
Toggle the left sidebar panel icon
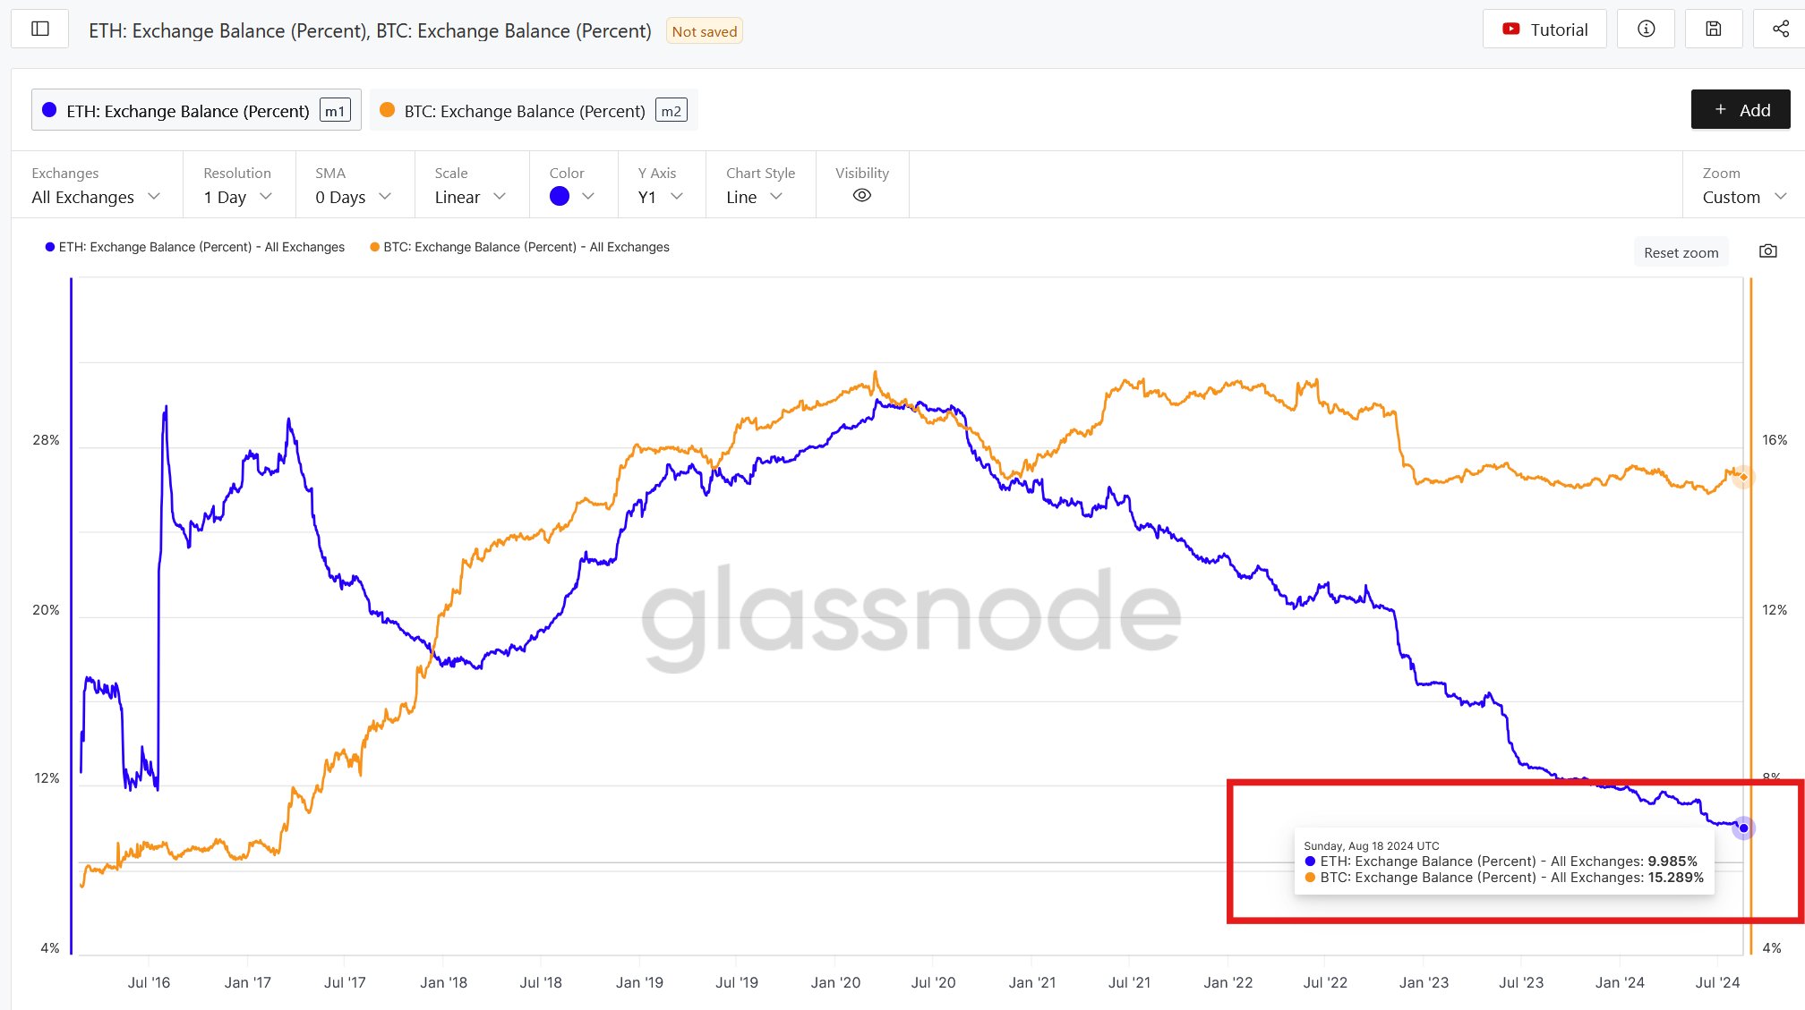[39, 28]
